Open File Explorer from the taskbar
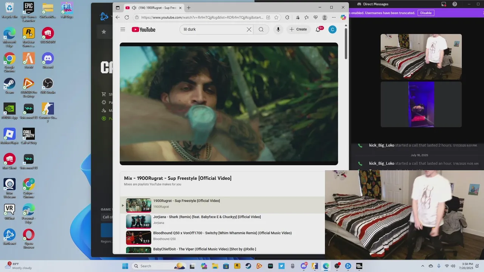This screenshot has width=484, height=272. pos(215,266)
